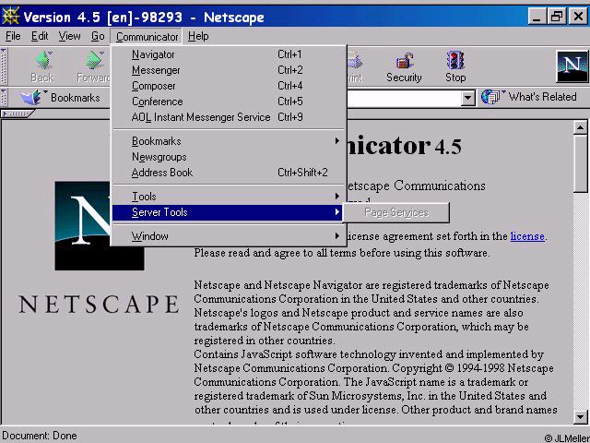Click the Stop traffic light icon
Viewport: 590px width, 443px height.
click(455, 60)
